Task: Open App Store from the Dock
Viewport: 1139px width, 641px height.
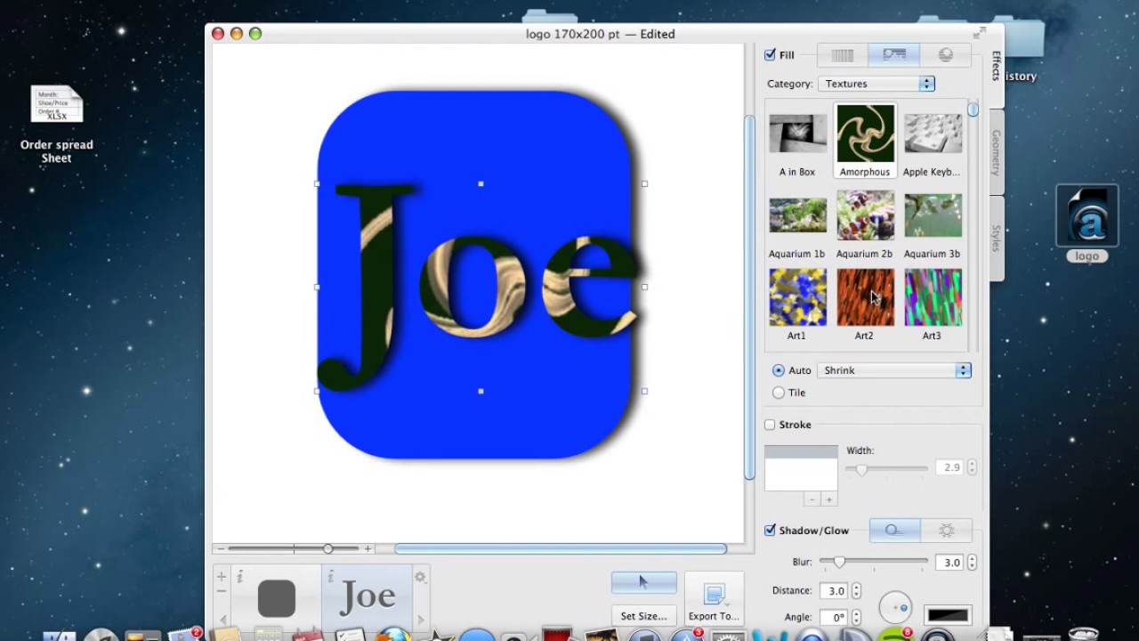Action: (x=686, y=635)
